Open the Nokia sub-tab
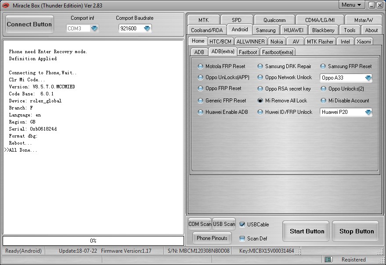Image resolution: width=386 pixels, height=265 pixels. pos(277,42)
